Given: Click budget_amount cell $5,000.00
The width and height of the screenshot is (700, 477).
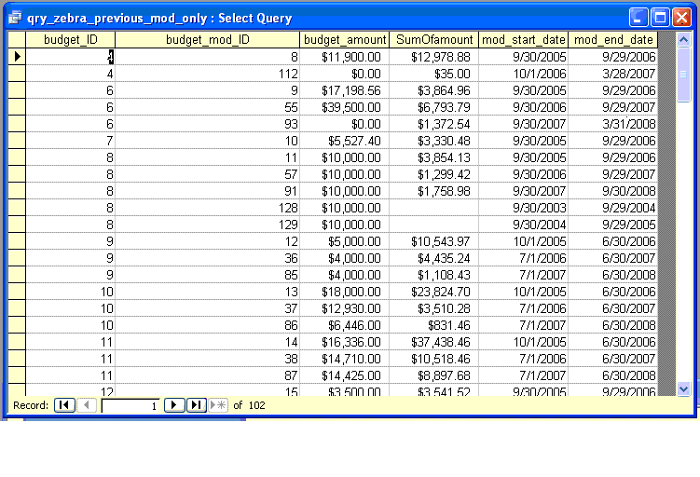Looking at the screenshot, I should pyautogui.click(x=345, y=241).
